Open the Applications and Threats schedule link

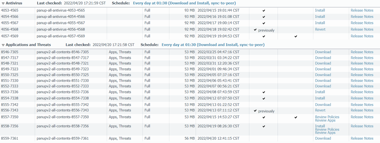213,45
